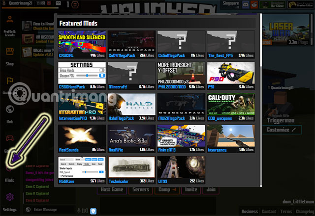Image resolution: width=315 pixels, height=216 pixels.
Task: Open the Contact footer link
Action: [269, 212]
